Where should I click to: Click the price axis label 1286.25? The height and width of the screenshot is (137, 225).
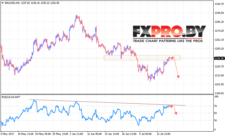point(219,22)
